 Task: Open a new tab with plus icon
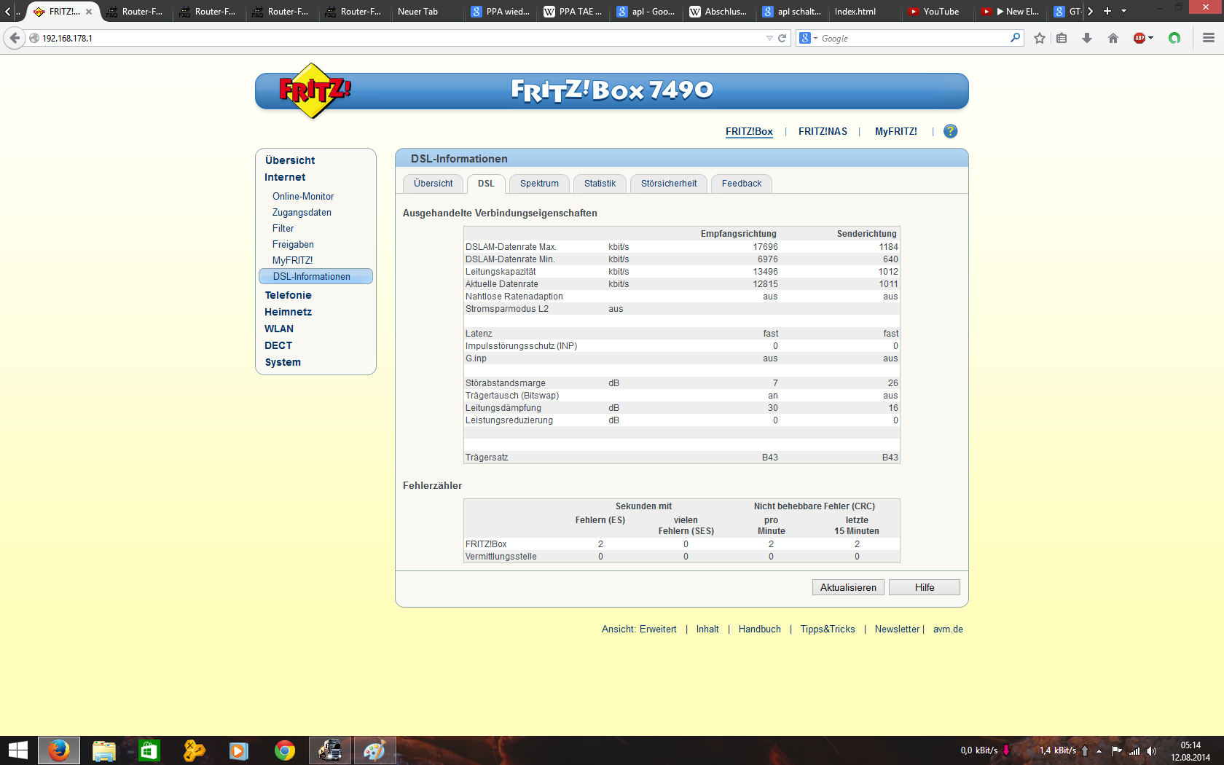tap(1107, 11)
